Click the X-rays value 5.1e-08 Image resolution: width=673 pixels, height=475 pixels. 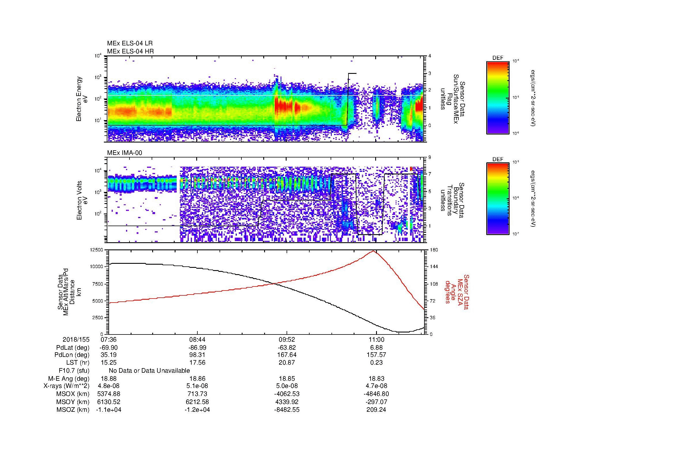click(x=197, y=386)
